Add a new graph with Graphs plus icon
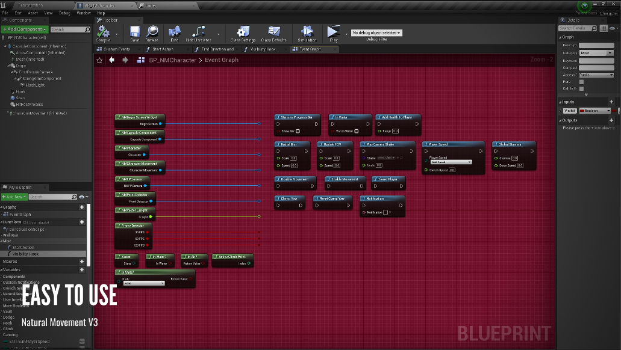This screenshot has width=621, height=350. pyautogui.click(x=82, y=207)
